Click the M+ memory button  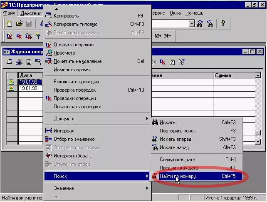tap(158, 36)
